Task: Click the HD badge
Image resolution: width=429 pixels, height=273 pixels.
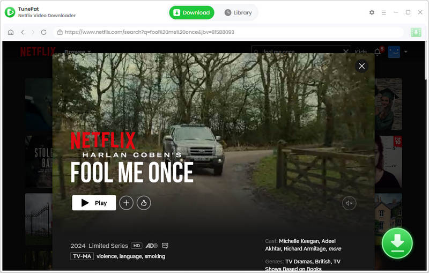Action: pos(137,246)
